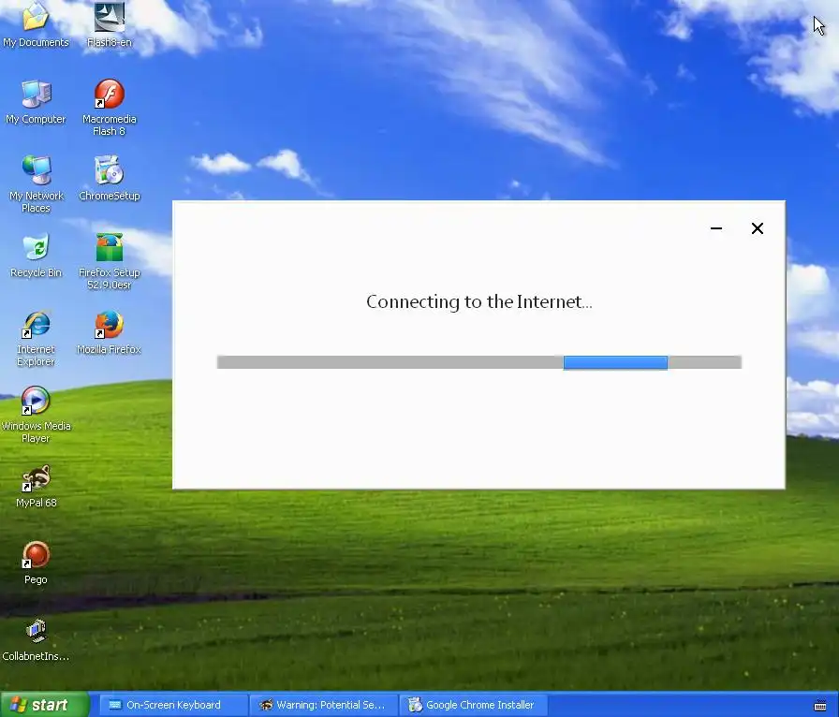Click the Connecting to the Internet text
839x717 pixels.
click(x=478, y=301)
